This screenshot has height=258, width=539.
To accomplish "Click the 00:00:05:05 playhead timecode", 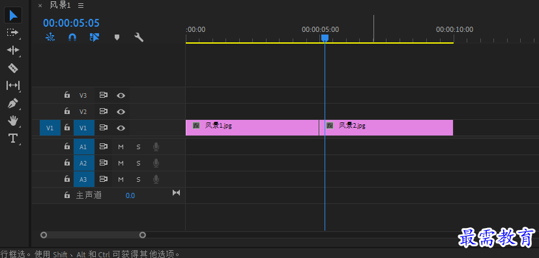I will (x=71, y=23).
